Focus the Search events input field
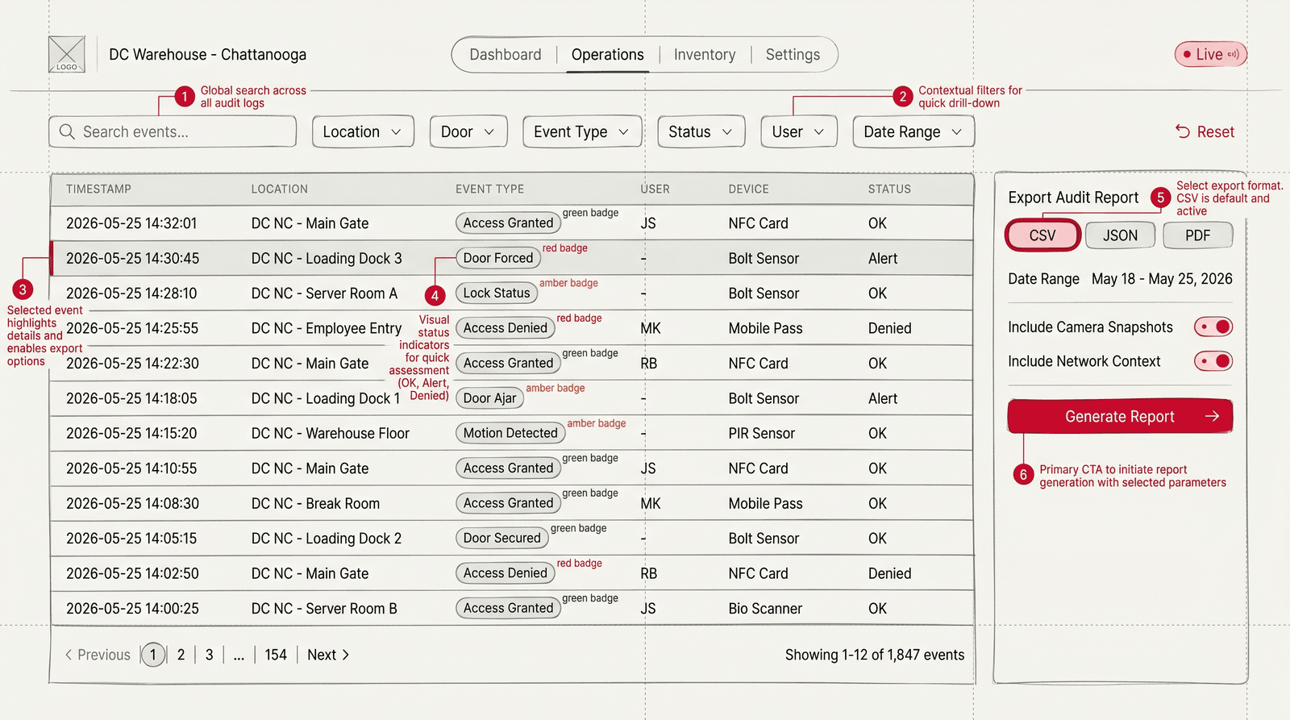 (x=173, y=131)
